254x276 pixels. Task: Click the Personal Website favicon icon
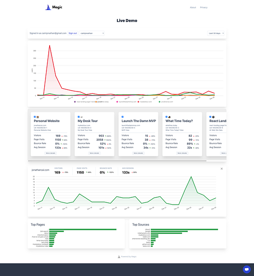(x=38, y=117)
